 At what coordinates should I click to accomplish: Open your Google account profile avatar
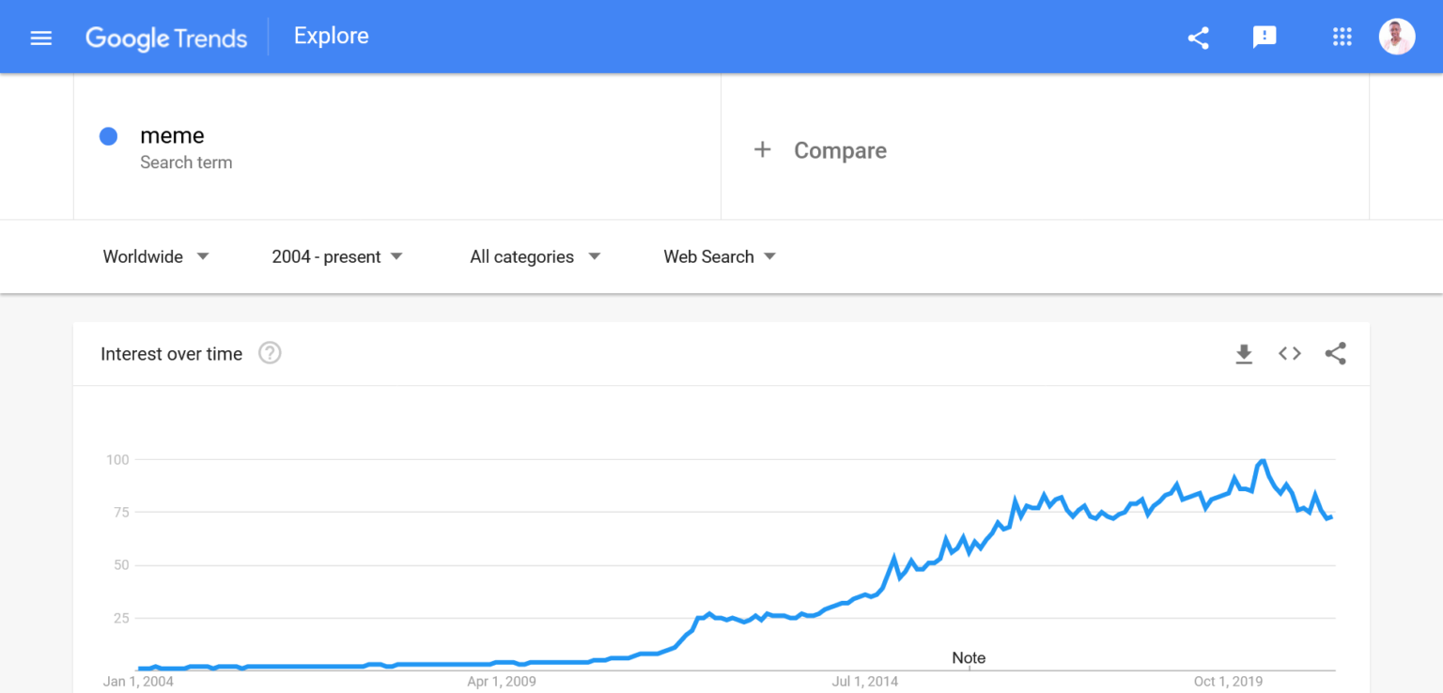pos(1397,36)
